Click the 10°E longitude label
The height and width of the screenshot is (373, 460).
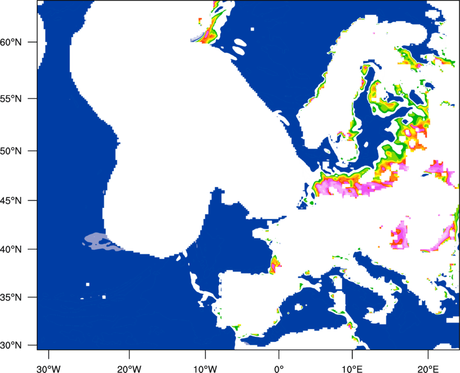[x=352, y=368]
